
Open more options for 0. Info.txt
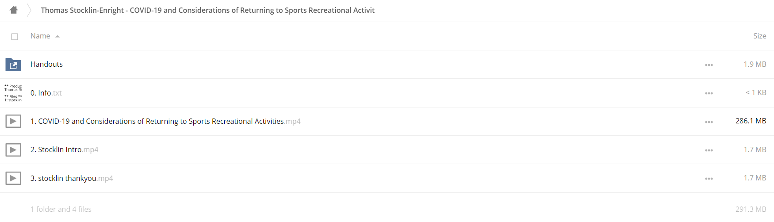(x=709, y=93)
